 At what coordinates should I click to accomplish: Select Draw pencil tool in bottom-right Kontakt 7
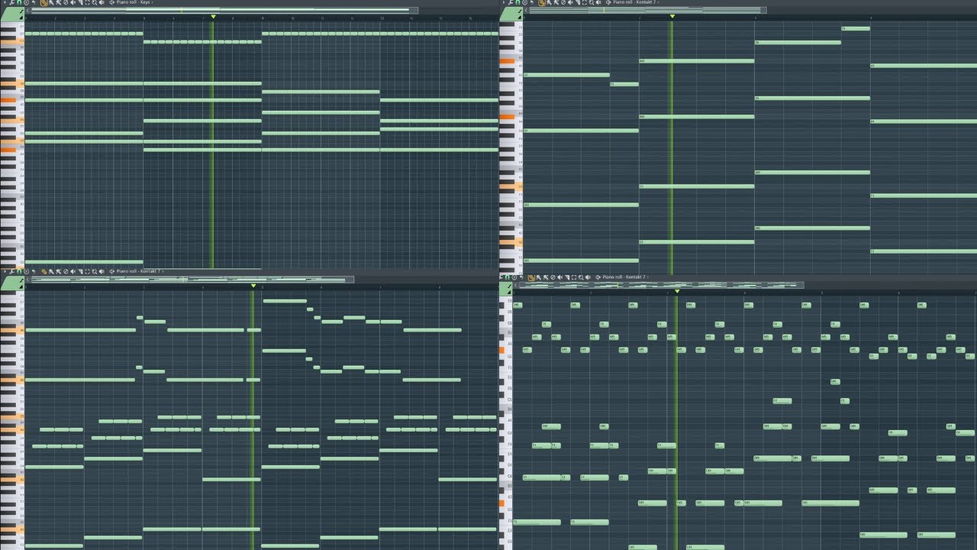tap(531, 277)
